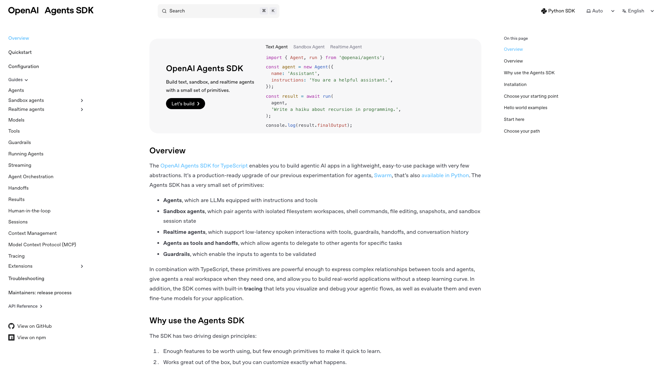Viewport: 664px width, 373px height.
Task: Jump to Why use the Agents SDK
Action: pyautogui.click(x=529, y=73)
